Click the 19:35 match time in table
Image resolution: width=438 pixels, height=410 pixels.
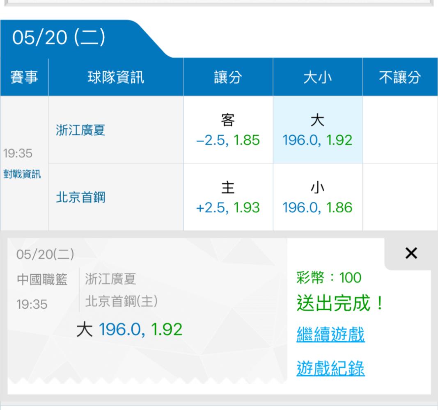[x=18, y=153]
